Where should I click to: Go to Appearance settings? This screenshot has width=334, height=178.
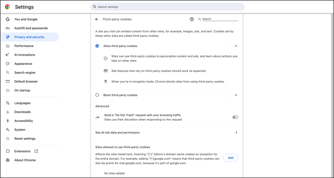point(23,64)
